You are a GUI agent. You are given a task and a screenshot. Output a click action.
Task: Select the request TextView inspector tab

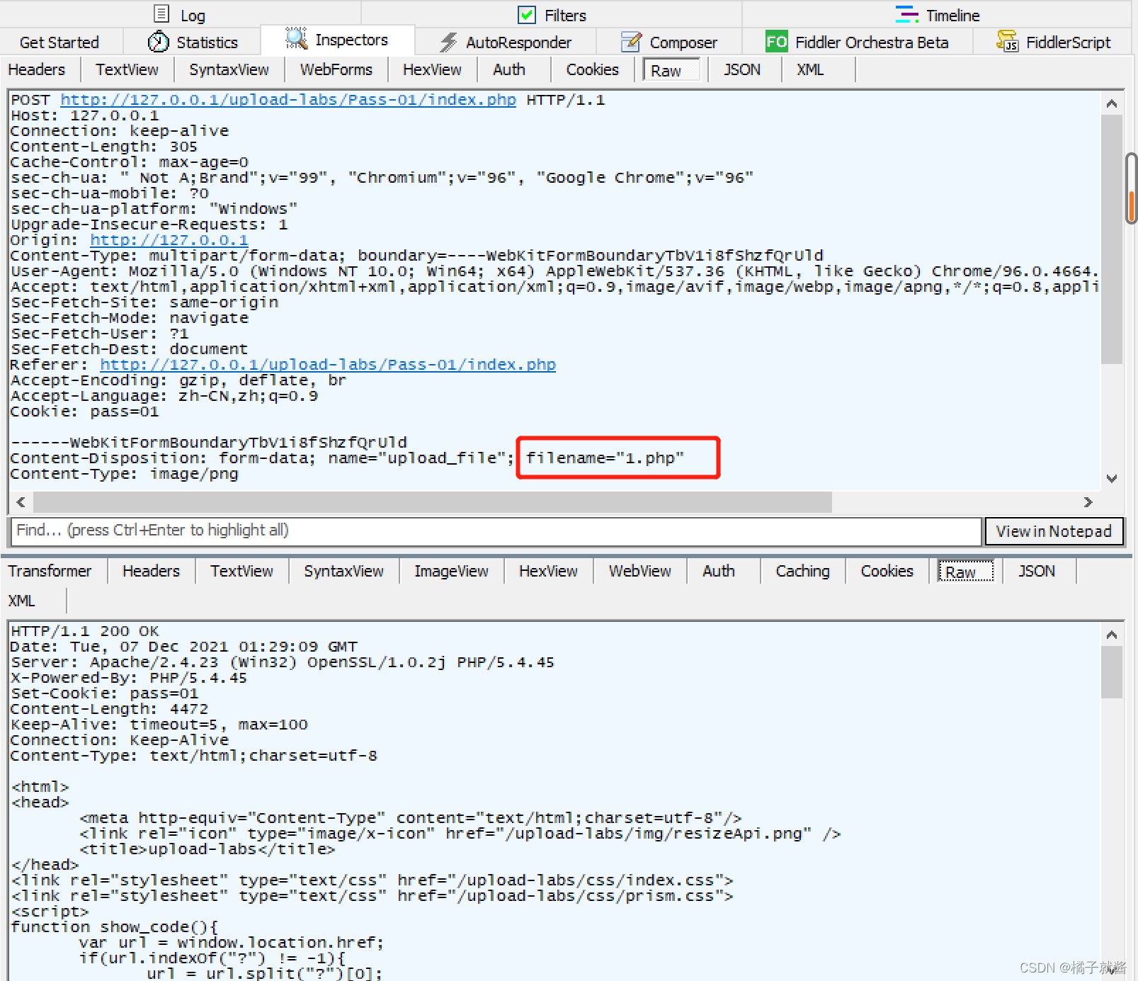pyautogui.click(x=127, y=69)
